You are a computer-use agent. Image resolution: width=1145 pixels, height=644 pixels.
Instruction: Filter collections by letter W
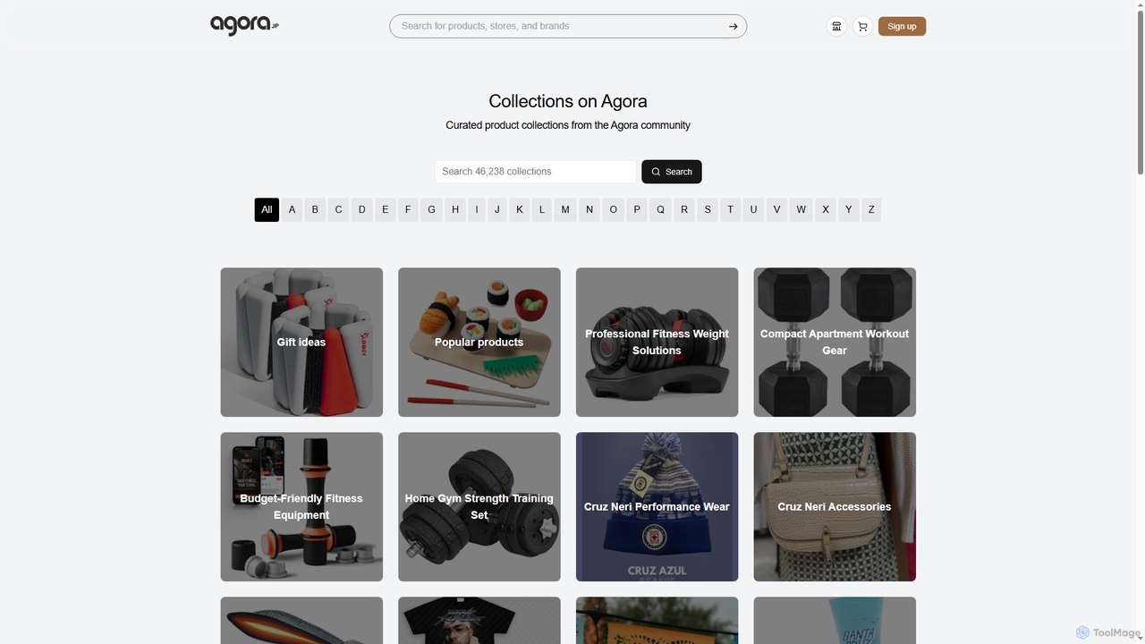pyautogui.click(x=801, y=209)
